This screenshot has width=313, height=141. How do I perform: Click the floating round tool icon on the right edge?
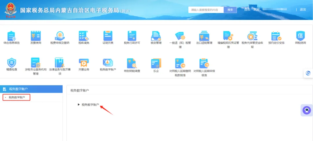(x=308, y=73)
